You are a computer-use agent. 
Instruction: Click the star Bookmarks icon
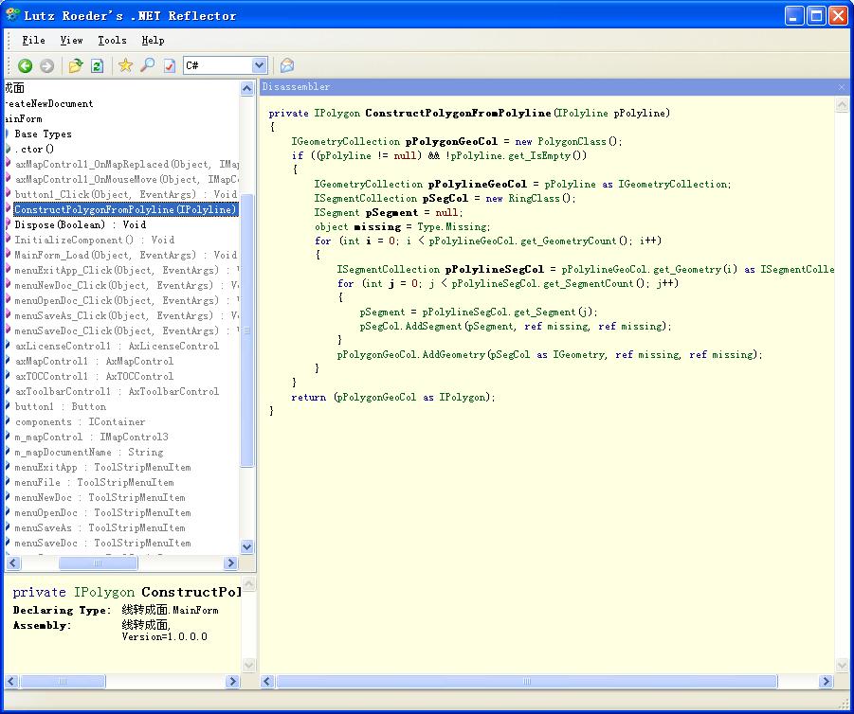125,66
